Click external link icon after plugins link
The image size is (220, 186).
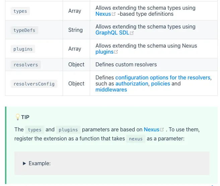116,52
